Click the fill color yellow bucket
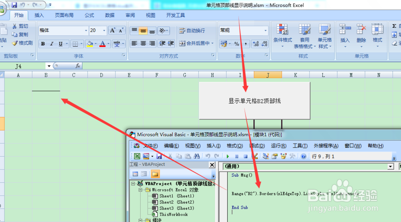The height and width of the screenshot is (222, 401). tap(90, 44)
